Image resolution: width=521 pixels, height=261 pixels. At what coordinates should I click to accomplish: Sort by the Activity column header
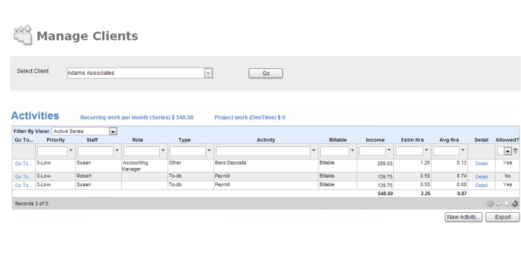(266, 140)
